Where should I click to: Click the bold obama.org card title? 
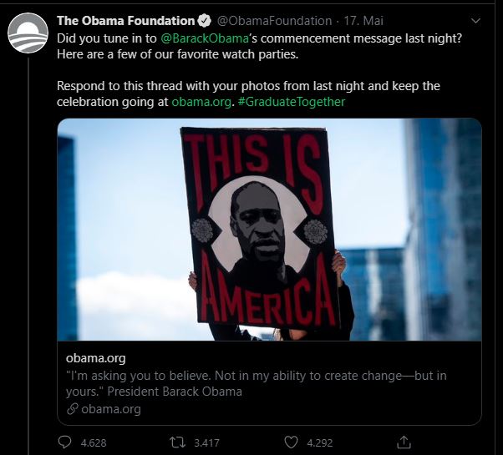click(95, 358)
